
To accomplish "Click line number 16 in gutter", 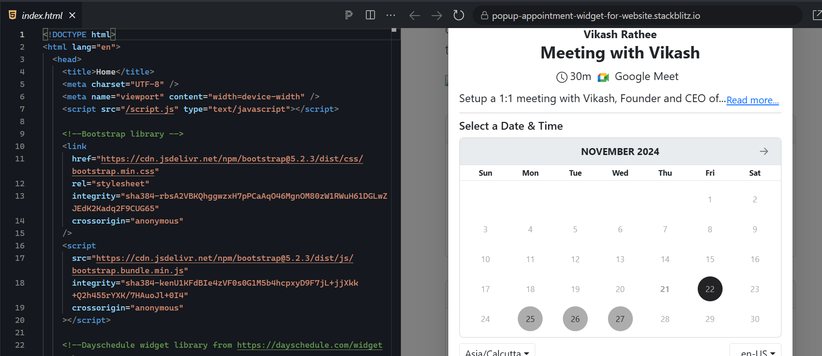I will point(20,246).
